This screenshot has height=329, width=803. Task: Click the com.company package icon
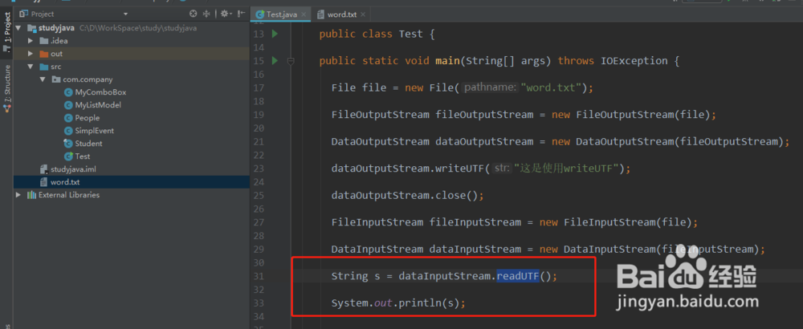(56, 79)
